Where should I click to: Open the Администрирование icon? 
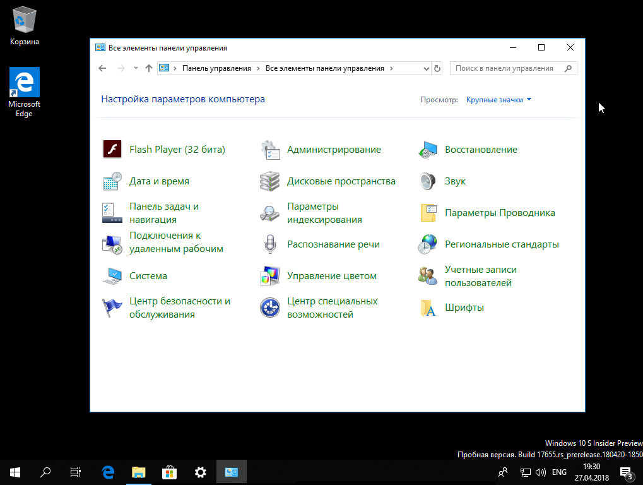(270, 150)
